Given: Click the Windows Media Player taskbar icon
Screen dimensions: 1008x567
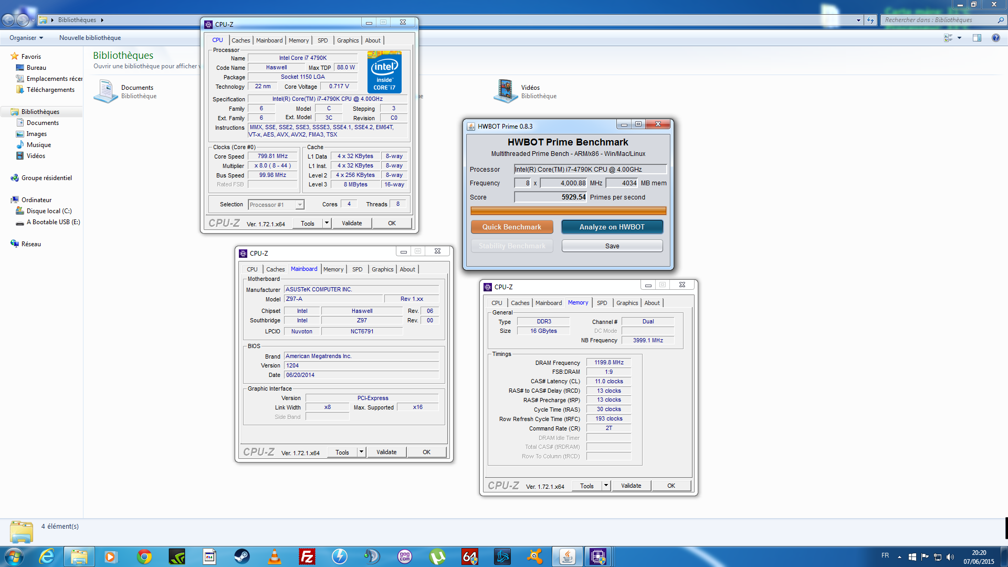Looking at the screenshot, I should point(111,556).
